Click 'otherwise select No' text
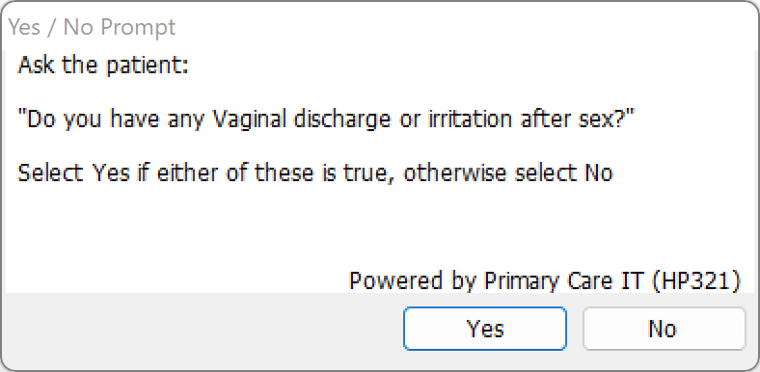The height and width of the screenshot is (372, 760). 508,173
